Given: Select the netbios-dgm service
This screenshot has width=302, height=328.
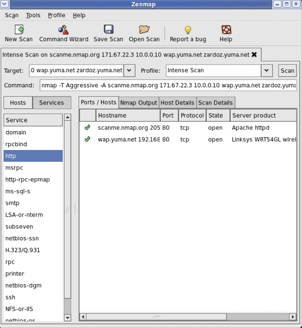Looking at the screenshot, I should pyautogui.click(x=33, y=285).
